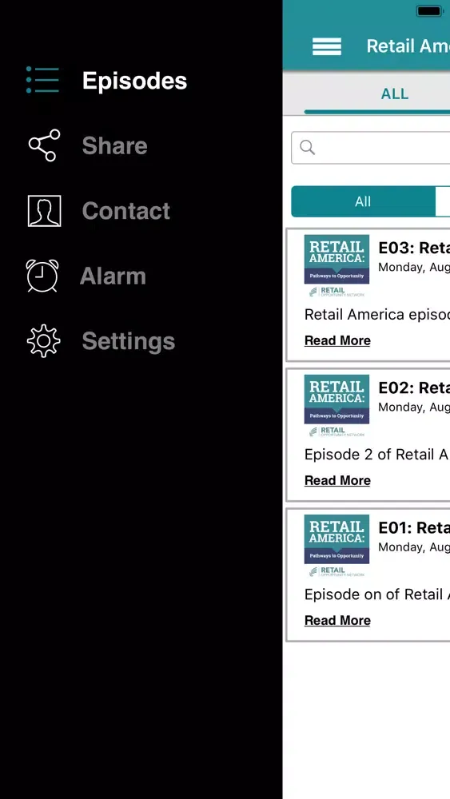The image size is (450, 799).
Task: Select Episodes menu label
Action: pyautogui.click(x=134, y=81)
